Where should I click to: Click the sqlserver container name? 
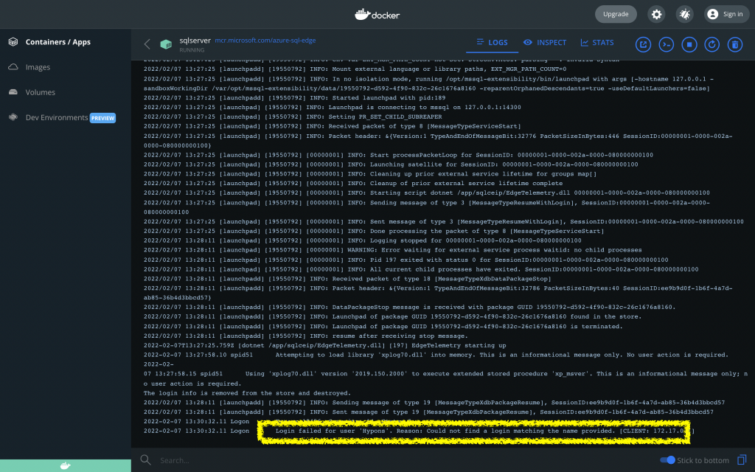pos(195,41)
